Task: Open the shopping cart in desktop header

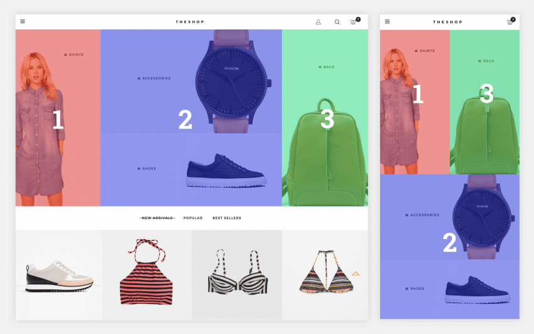Action: click(354, 22)
